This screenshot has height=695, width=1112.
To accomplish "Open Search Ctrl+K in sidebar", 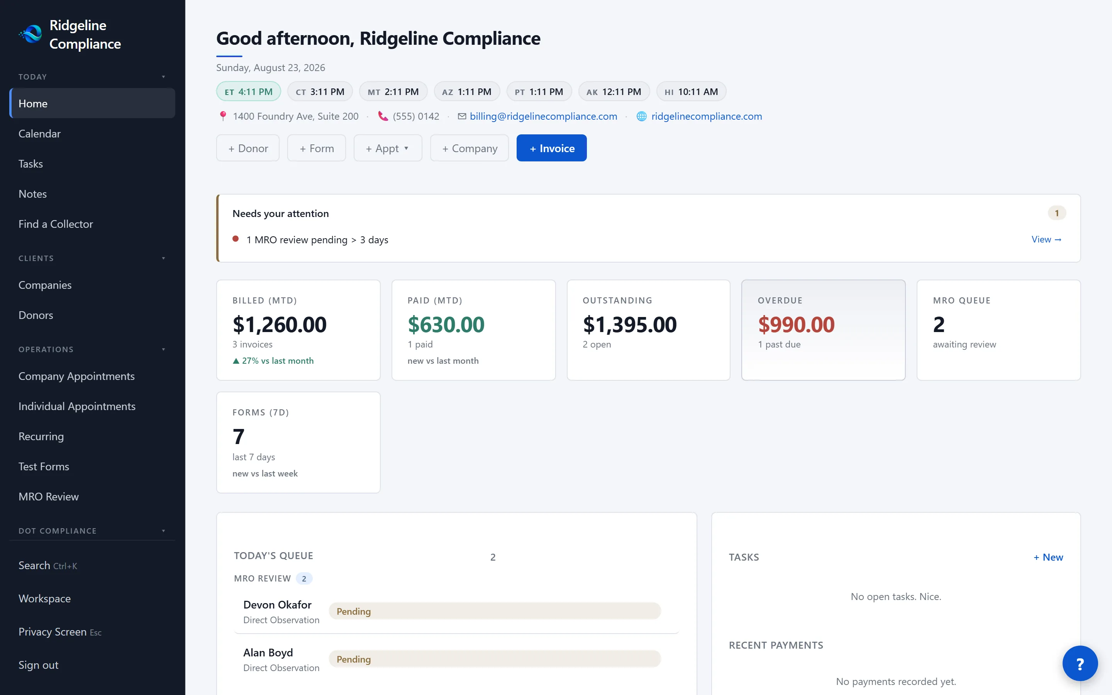I will (92, 565).
